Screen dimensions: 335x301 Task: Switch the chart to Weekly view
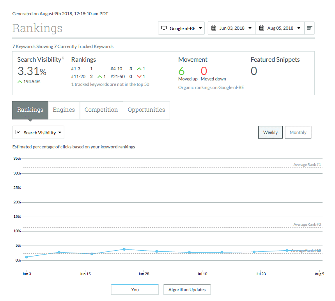click(x=270, y=132)
